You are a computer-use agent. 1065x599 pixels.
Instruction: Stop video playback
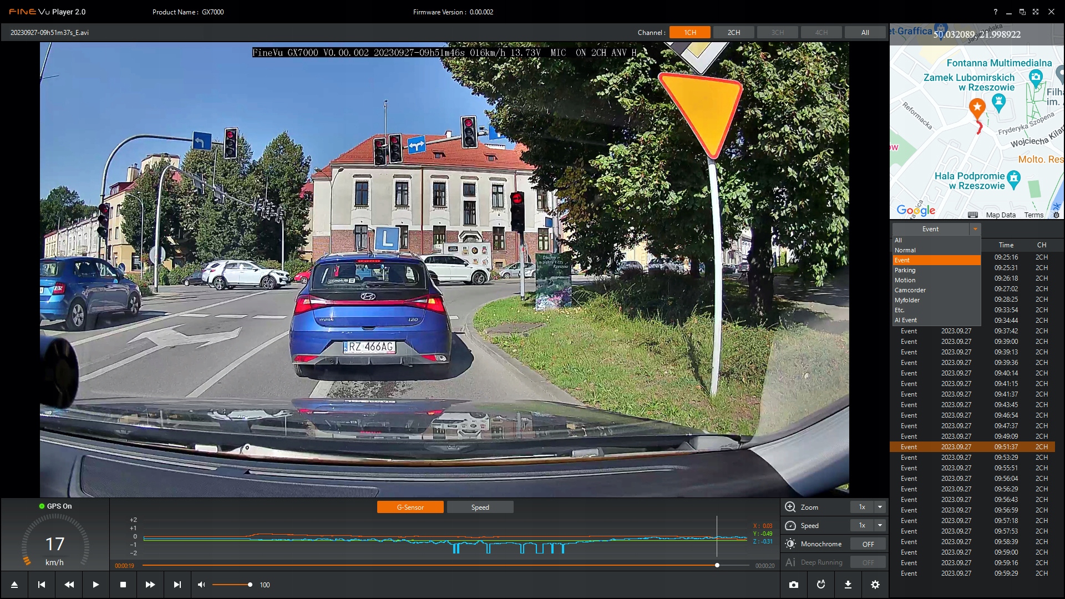click(123, 585)
